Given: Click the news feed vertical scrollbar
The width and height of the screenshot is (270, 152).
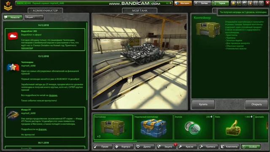Looking at the screenshot, I should [x=87, y=61].
